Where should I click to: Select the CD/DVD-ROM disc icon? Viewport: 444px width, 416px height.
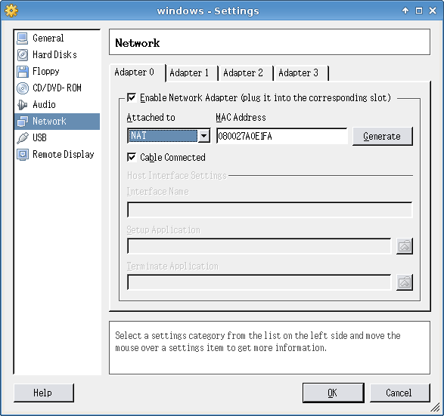23,88
